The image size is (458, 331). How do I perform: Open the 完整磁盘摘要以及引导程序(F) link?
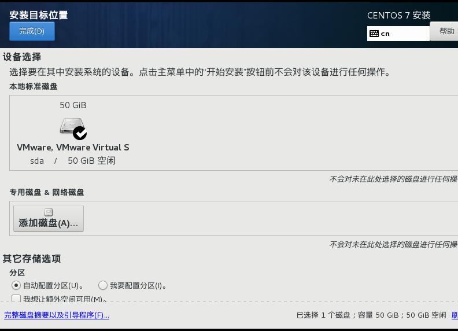pyautogui.click(x=57, y=315)
